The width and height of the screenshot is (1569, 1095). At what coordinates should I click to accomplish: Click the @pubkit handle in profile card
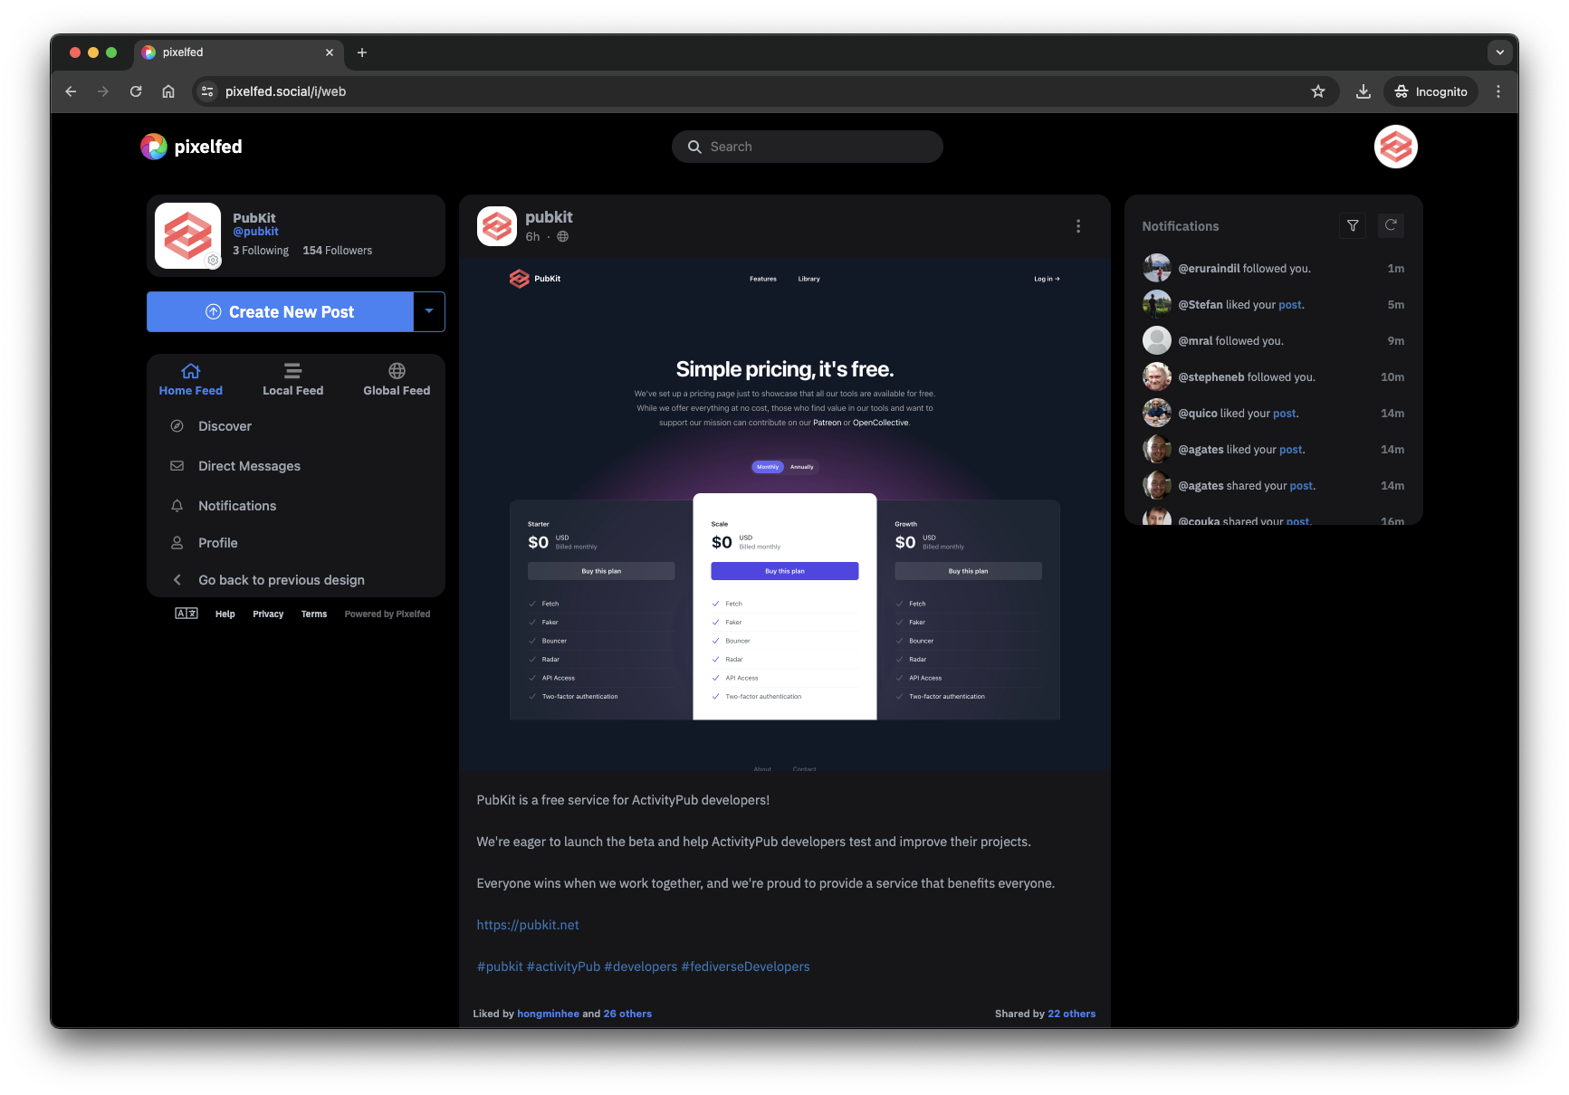(255, 232)
